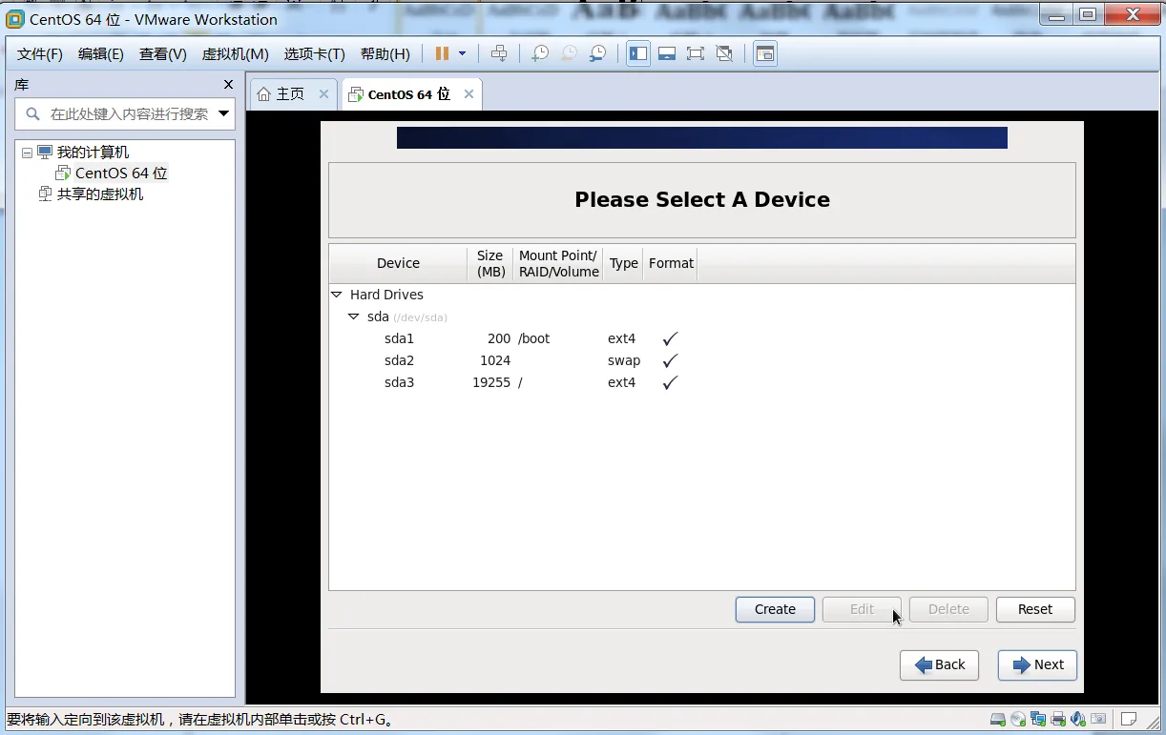Select 我的计算机 in the library tree
1166x735 pixels.
click(93, 153)
